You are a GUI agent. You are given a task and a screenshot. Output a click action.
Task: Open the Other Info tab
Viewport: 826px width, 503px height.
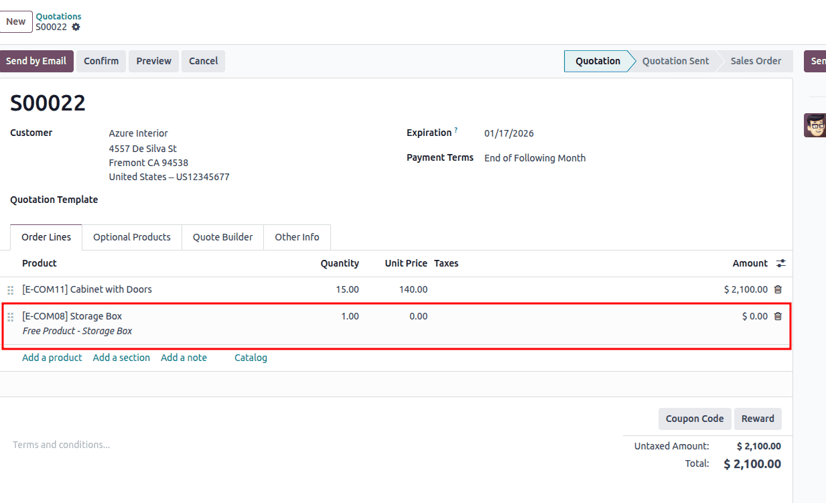click(297, 236)
